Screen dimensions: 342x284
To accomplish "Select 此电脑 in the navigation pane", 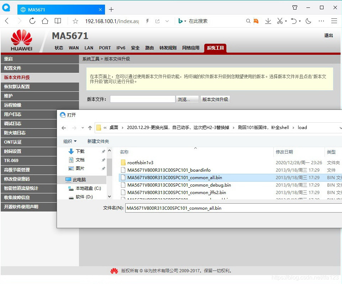I will [81, 180].
